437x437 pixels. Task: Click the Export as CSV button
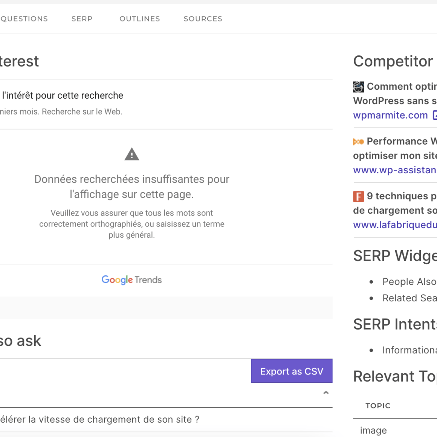[292, 371]
